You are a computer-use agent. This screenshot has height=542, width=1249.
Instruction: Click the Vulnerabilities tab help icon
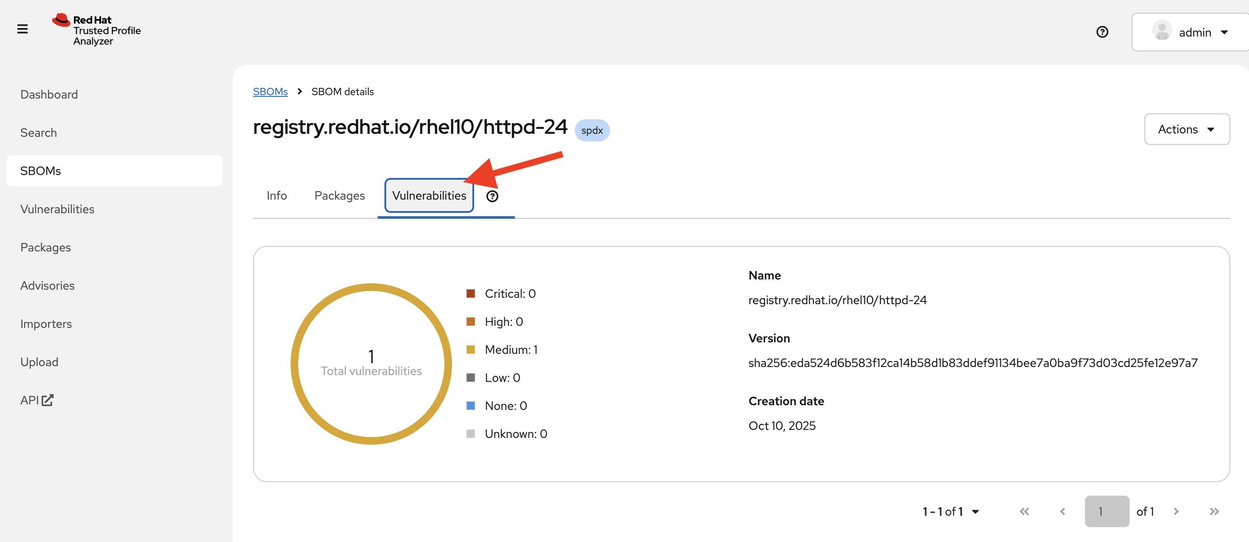coord(492,196)
